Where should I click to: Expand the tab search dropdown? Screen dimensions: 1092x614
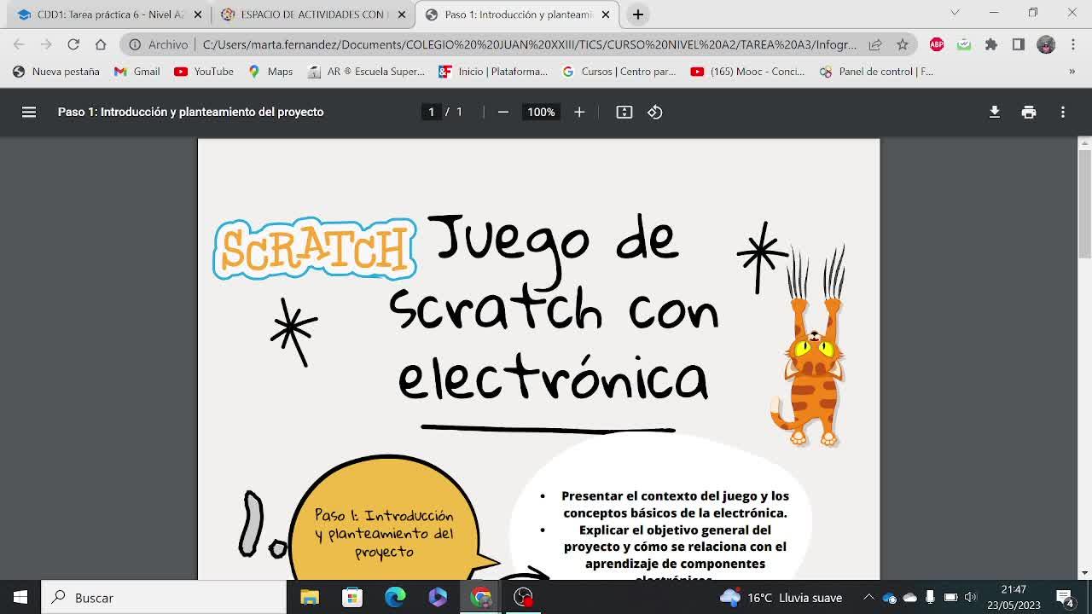(x=955, y=13)
